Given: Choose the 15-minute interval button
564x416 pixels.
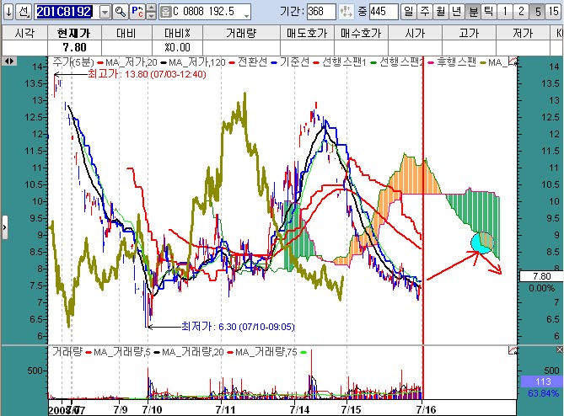Looking at the screenshot, I should pos(552,13).
